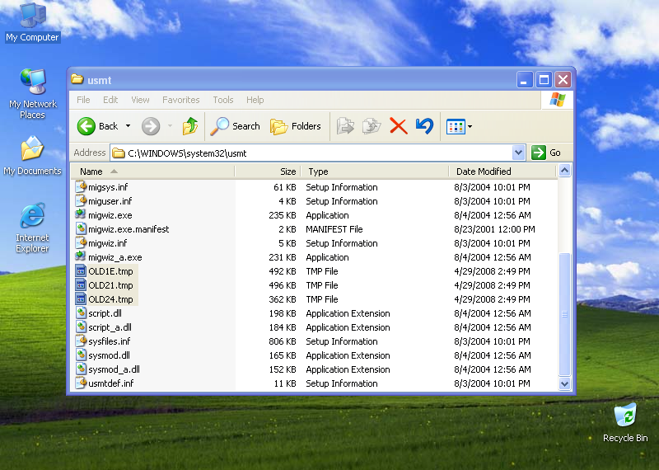Click the vertical scrollbar up arrow
Viewport: 659px width, 470px height.
(x=564, y=172)
